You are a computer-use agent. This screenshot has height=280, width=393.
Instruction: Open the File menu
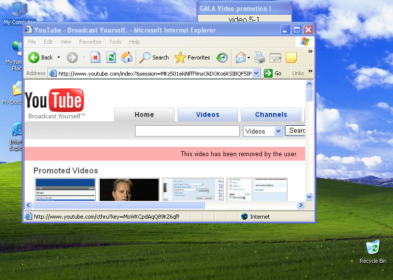32,42
